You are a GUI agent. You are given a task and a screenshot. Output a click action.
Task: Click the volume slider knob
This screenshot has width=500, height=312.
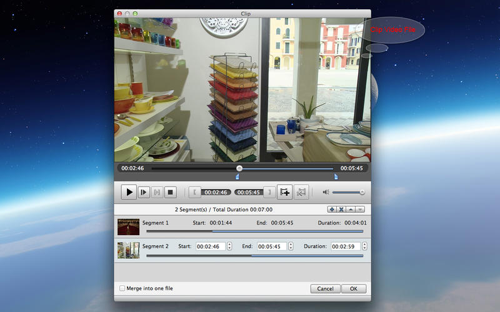tap(362, 192)
